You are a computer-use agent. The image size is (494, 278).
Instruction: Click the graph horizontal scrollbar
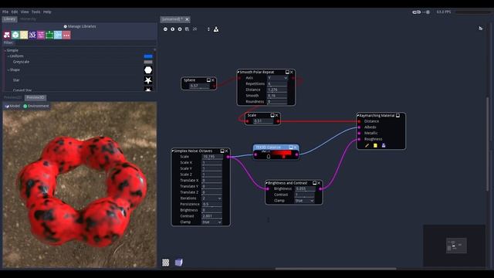tap(336, 269)
